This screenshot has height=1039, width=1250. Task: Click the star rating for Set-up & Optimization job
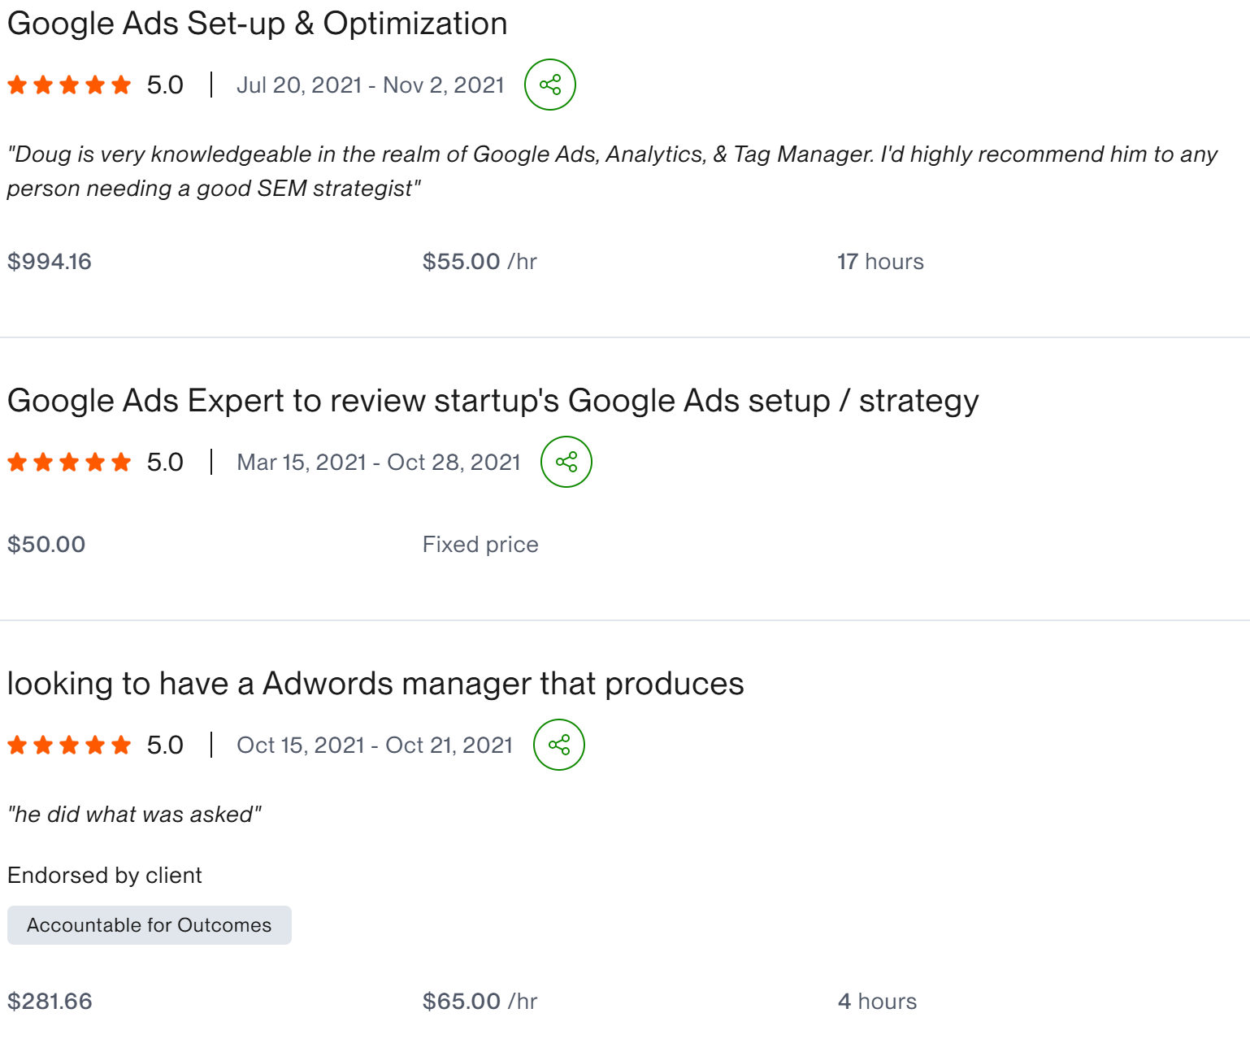coord(69,85)
